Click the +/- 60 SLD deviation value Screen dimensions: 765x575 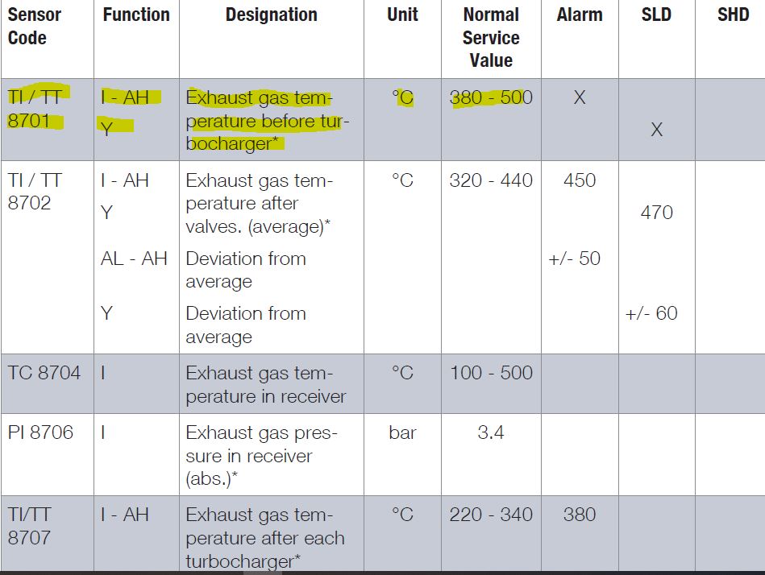pos(651,313)
